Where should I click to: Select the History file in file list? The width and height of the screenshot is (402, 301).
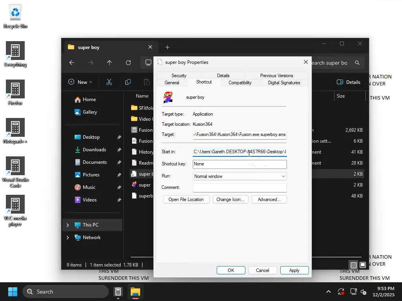(142, 152)
